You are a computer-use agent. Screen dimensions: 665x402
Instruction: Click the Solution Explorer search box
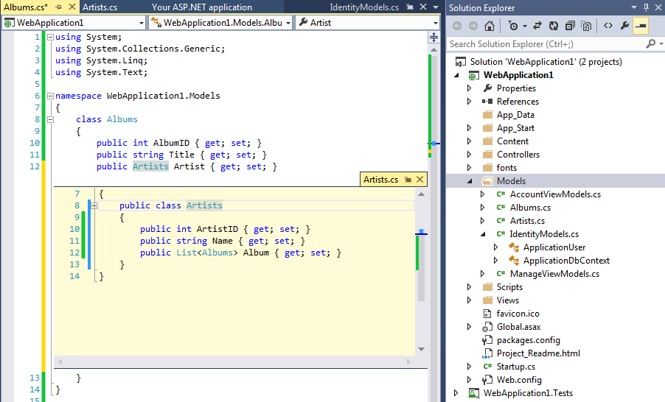[x=546, y=44]
